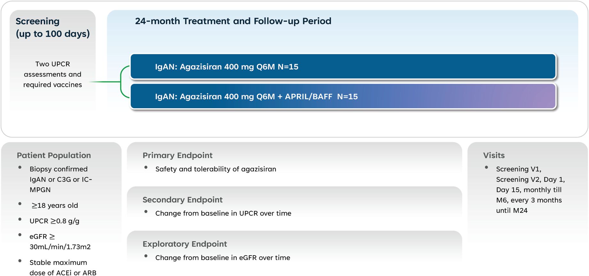Click the ≥18 years old criterion

pyautogui.click(x=55, y=205)
